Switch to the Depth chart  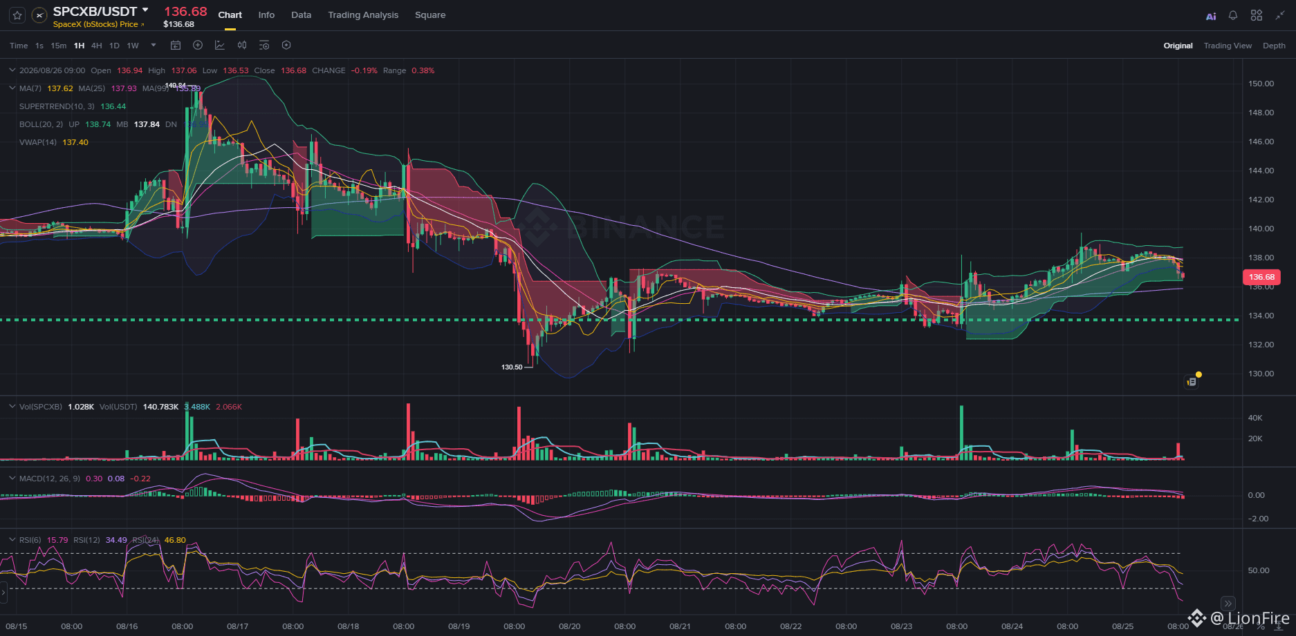pyautogui.click(x=1274, y=46)
